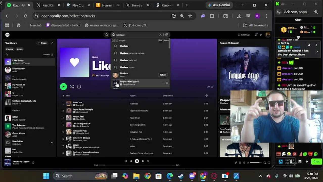Skip to previous track
The width and height of the screenshot is (323, 182).
(x=131, y=161)
